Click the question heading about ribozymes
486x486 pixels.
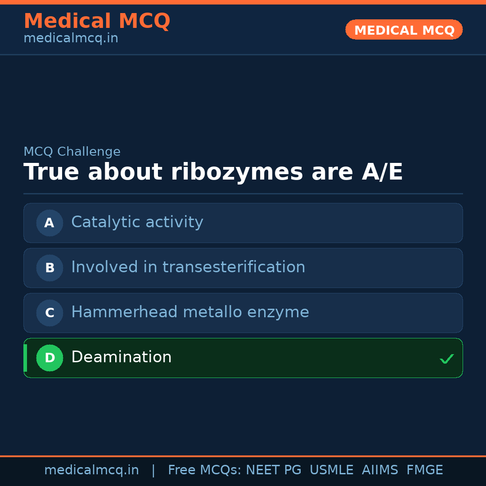[x=213, y=172]
